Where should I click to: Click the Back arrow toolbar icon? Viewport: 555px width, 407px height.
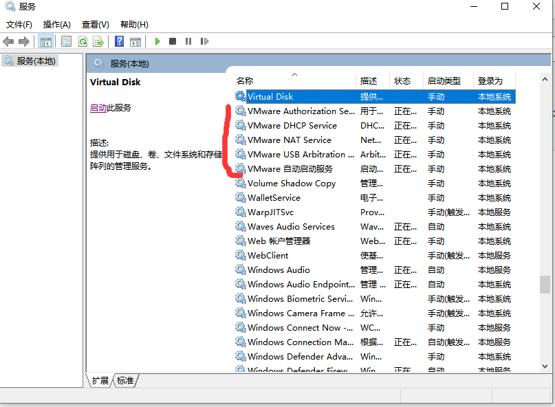[x=8, y=41]
